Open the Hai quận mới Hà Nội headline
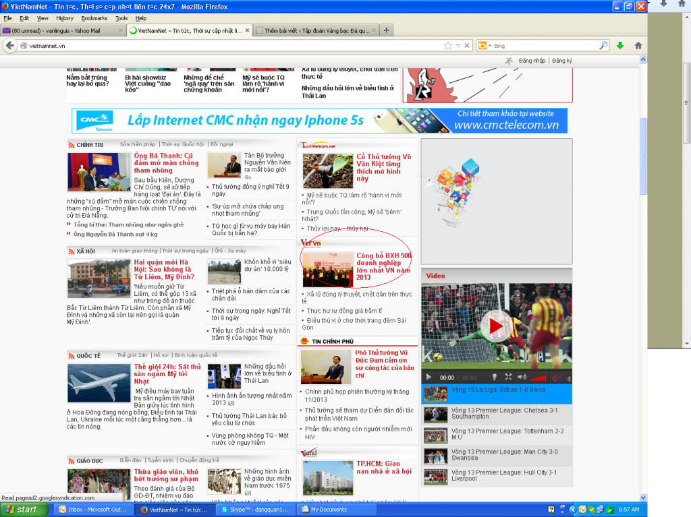 [164, 270]
